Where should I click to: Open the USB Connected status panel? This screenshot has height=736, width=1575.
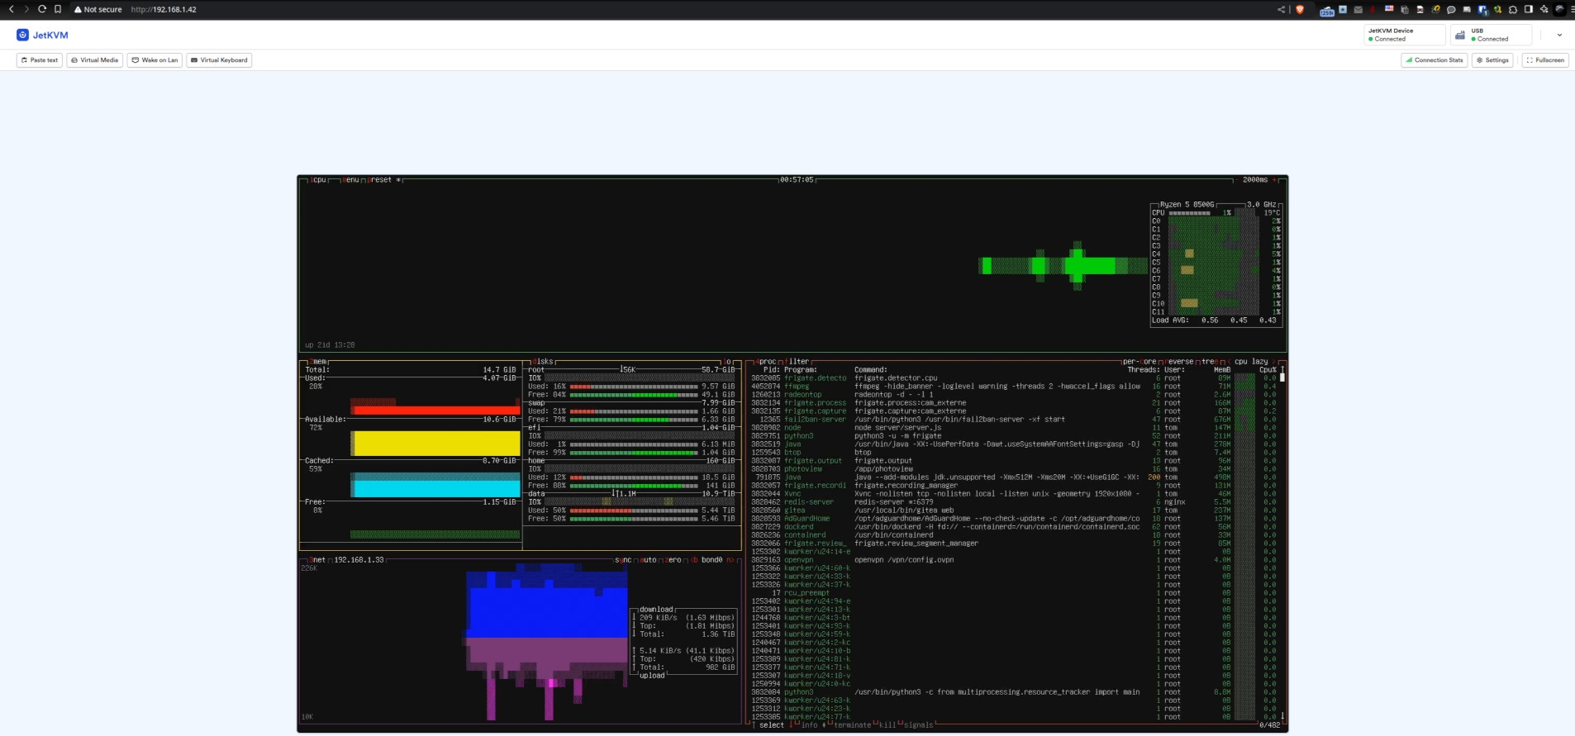pos(1491,35)
